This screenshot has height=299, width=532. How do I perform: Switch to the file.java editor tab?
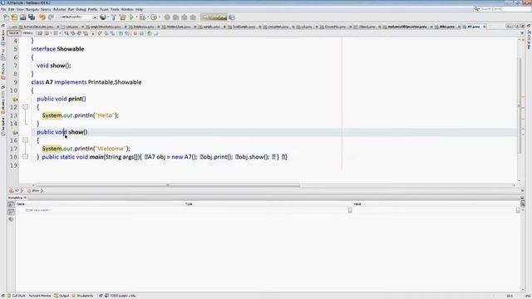(x=447, y=27)
